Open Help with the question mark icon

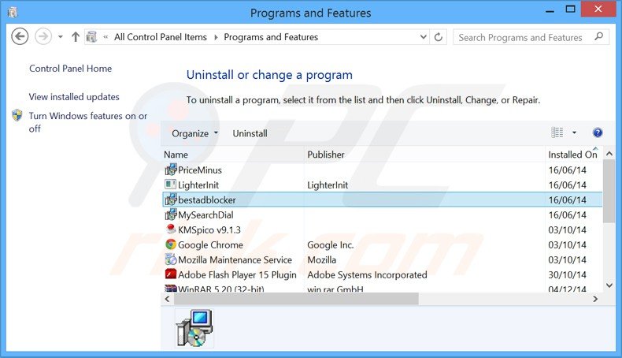598,132
